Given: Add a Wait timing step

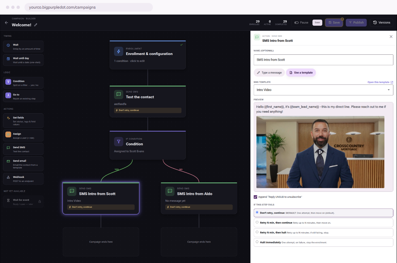Looking at the screenshot, I should 23,46.
